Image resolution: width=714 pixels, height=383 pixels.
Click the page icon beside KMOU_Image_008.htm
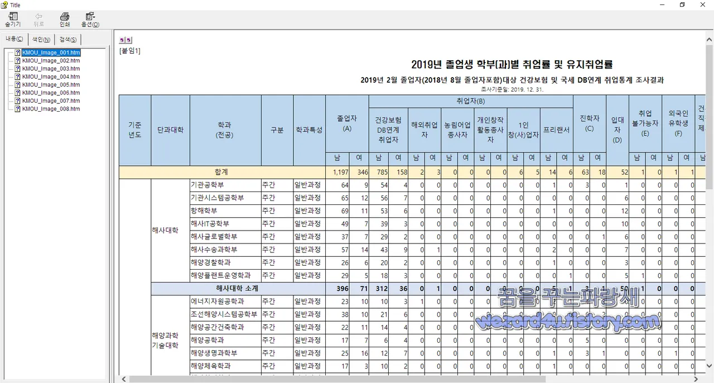(x=18, y=109)
